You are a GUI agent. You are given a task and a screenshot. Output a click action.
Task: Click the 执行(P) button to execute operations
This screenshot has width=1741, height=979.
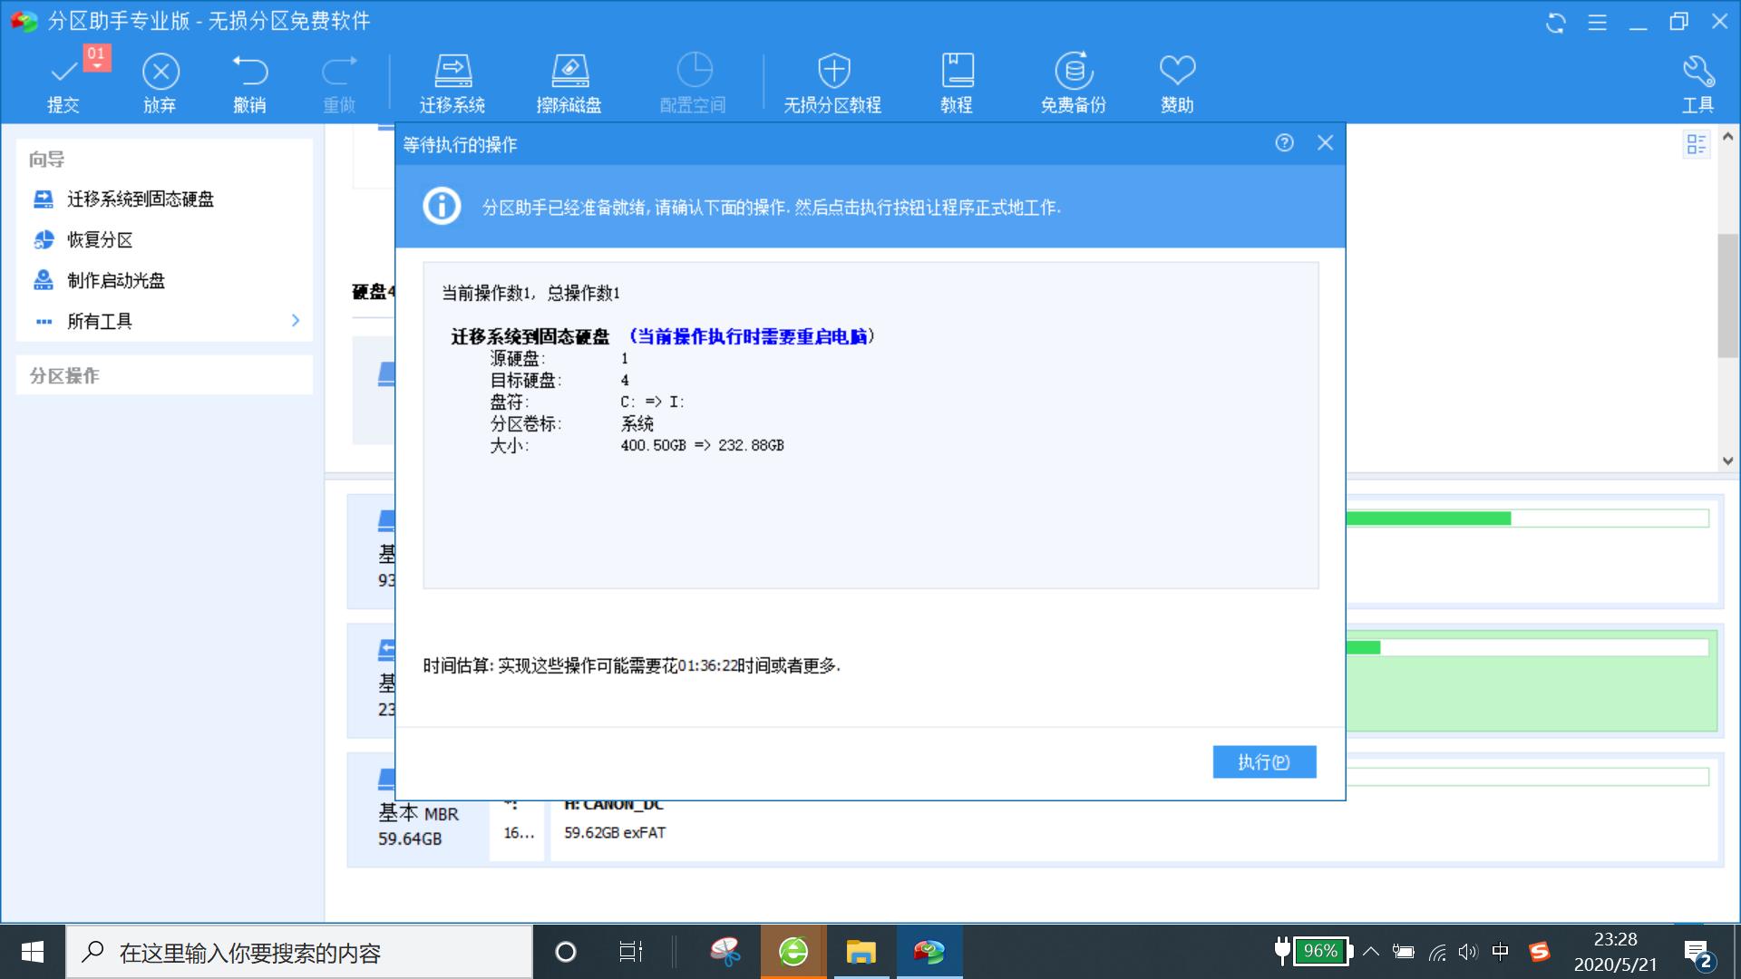point(1264,761)
